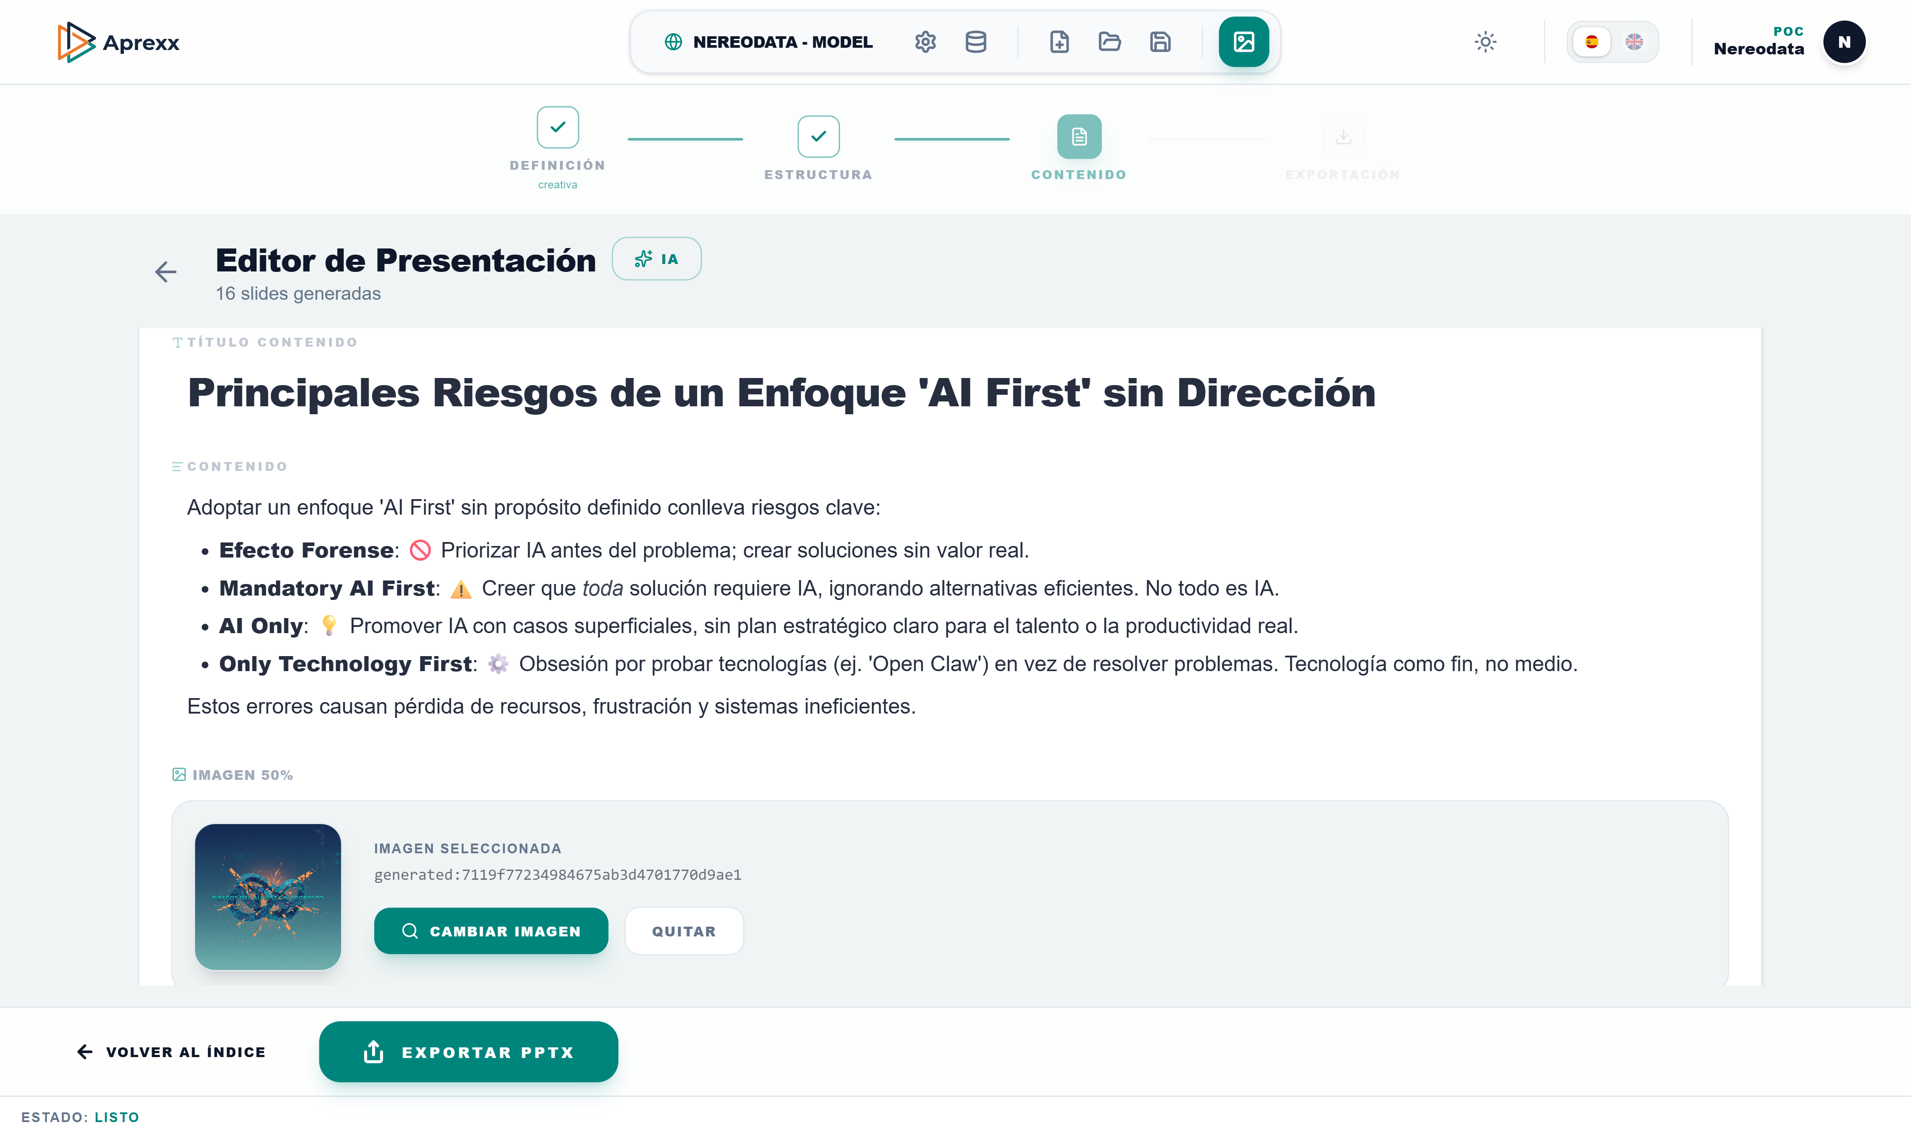Open user avatar N menu

(1844, 42)
